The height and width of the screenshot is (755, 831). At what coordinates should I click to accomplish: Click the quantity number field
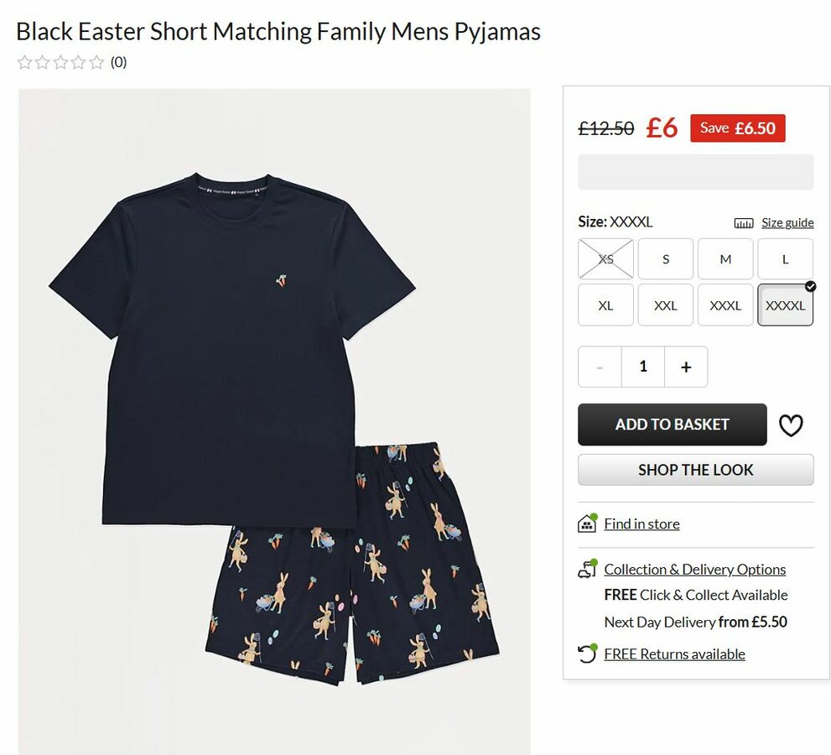643,367
